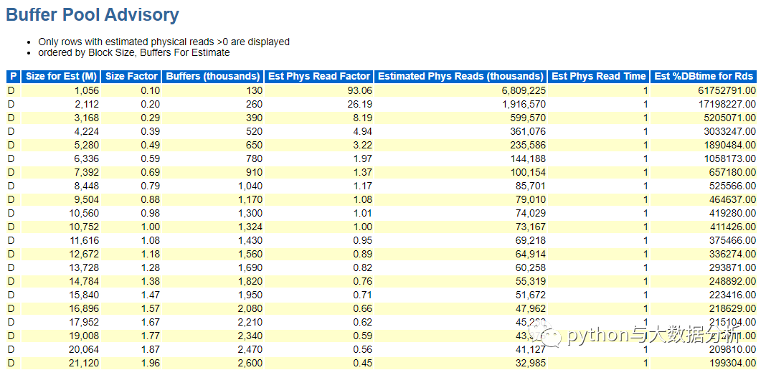Select the size cell 15,840
The image size is (766, 370).
(x=85, y=295)
